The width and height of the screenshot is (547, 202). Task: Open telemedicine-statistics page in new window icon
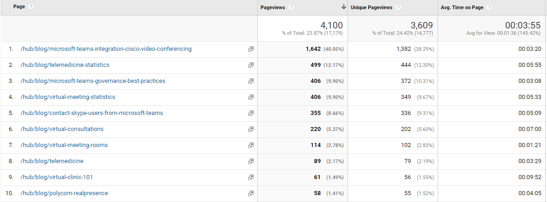coord(251,65)
